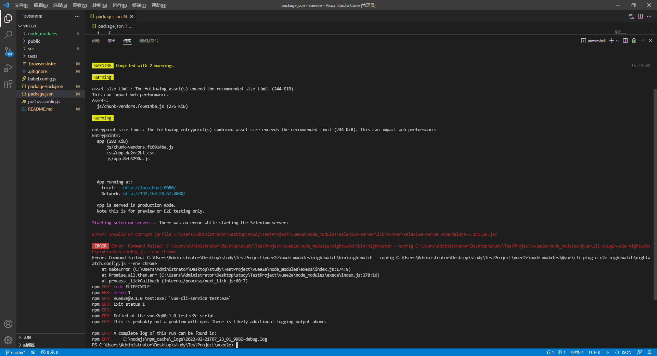
Task: Expand the src folder
Action: tap(51, 49)
